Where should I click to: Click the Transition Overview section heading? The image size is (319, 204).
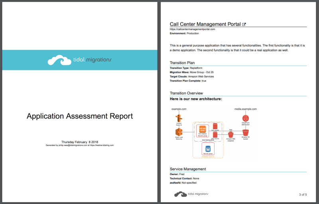186,93
